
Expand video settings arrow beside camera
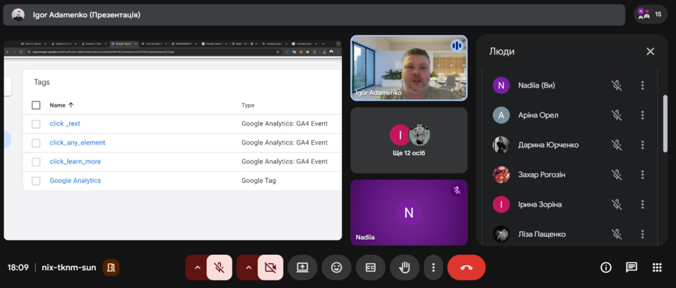click(x=248, y=268)
